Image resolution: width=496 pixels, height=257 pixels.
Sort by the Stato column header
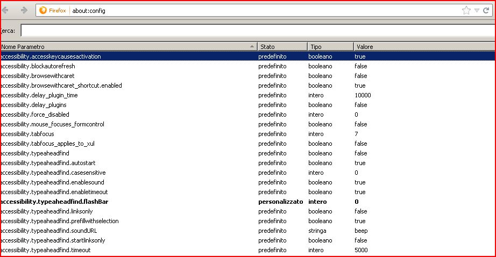(x=282, y=46)
